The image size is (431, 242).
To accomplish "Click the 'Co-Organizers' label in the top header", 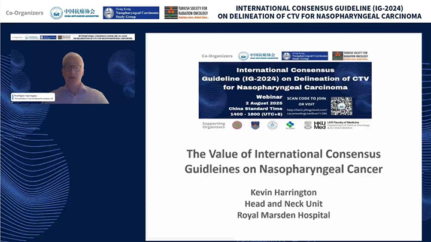I will [25, 13].
